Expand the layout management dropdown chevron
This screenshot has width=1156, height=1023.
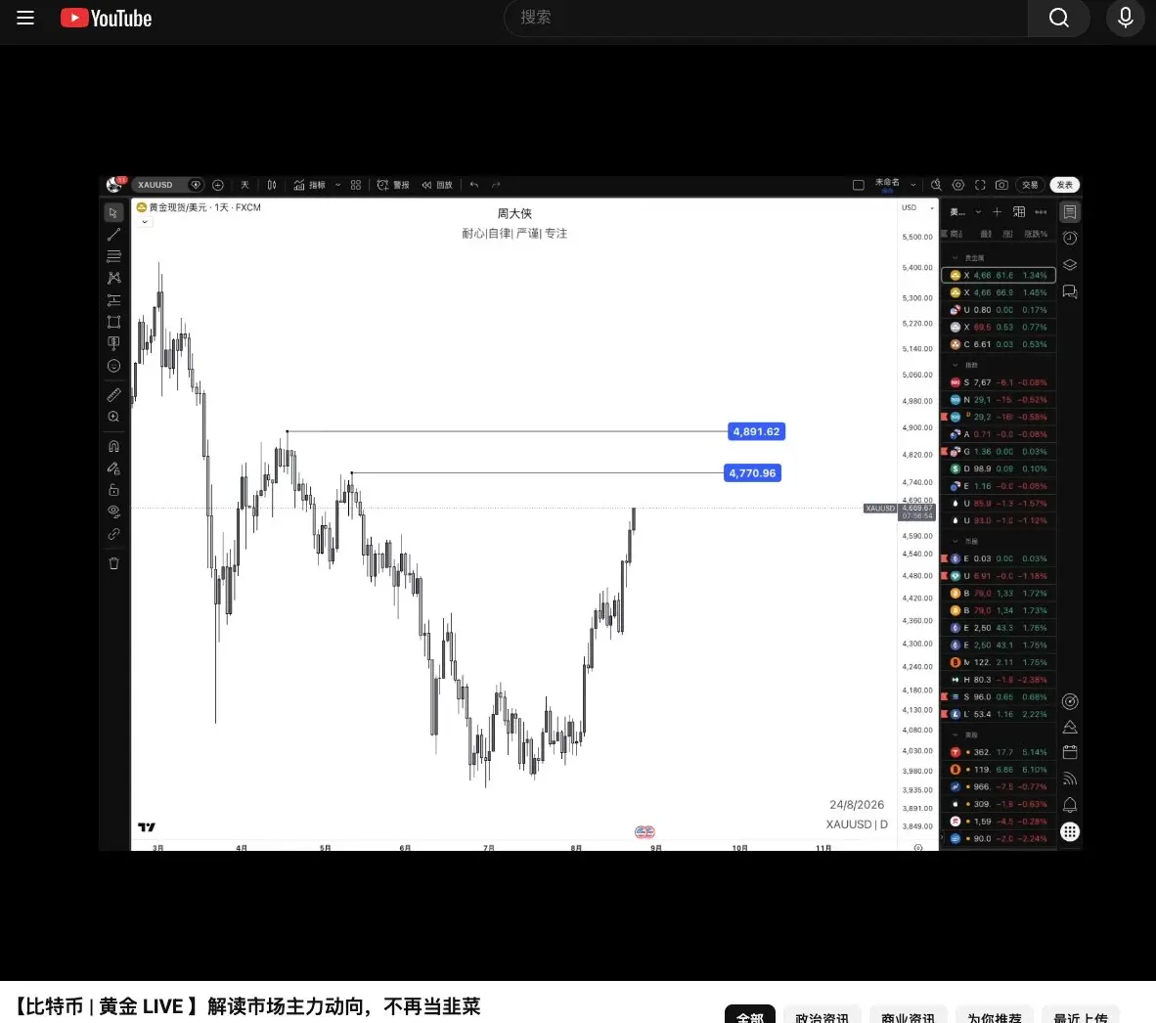point(912,185)
